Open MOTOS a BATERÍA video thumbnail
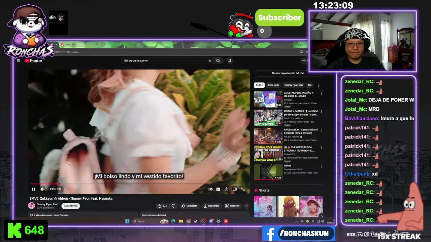Image resolution: width=431 pixels, height=242 pixels. click(x=268, y=118)
